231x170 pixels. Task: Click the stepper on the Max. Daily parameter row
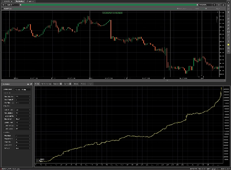point(30,97)
